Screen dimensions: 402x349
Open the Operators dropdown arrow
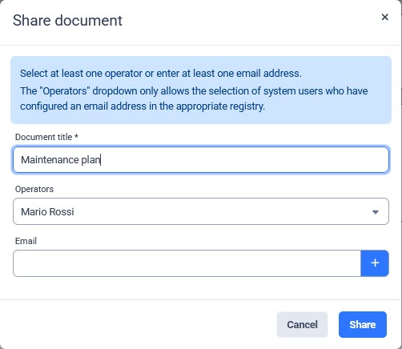376,212
